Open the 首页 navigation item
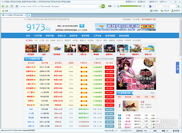This screenshot has width=182, height=133. point(28,36)
